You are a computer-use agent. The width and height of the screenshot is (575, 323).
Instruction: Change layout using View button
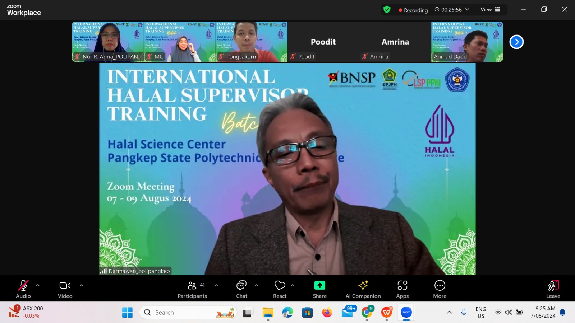[490, 10]
